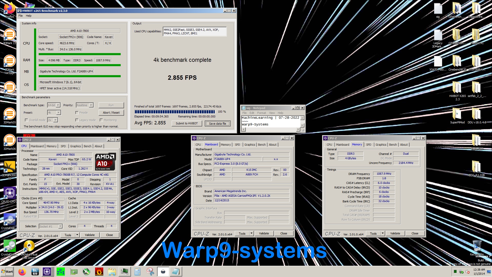Expand Tools arrow in CPU-Z Mainboard window
This screenshot has width=492, height=277.
[x=252, y=233]
